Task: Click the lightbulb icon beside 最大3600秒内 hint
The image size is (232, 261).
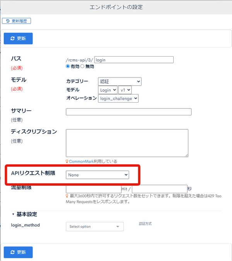Action: [67, 196]
